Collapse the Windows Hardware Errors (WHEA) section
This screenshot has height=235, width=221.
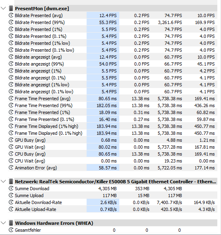(3, 223)
